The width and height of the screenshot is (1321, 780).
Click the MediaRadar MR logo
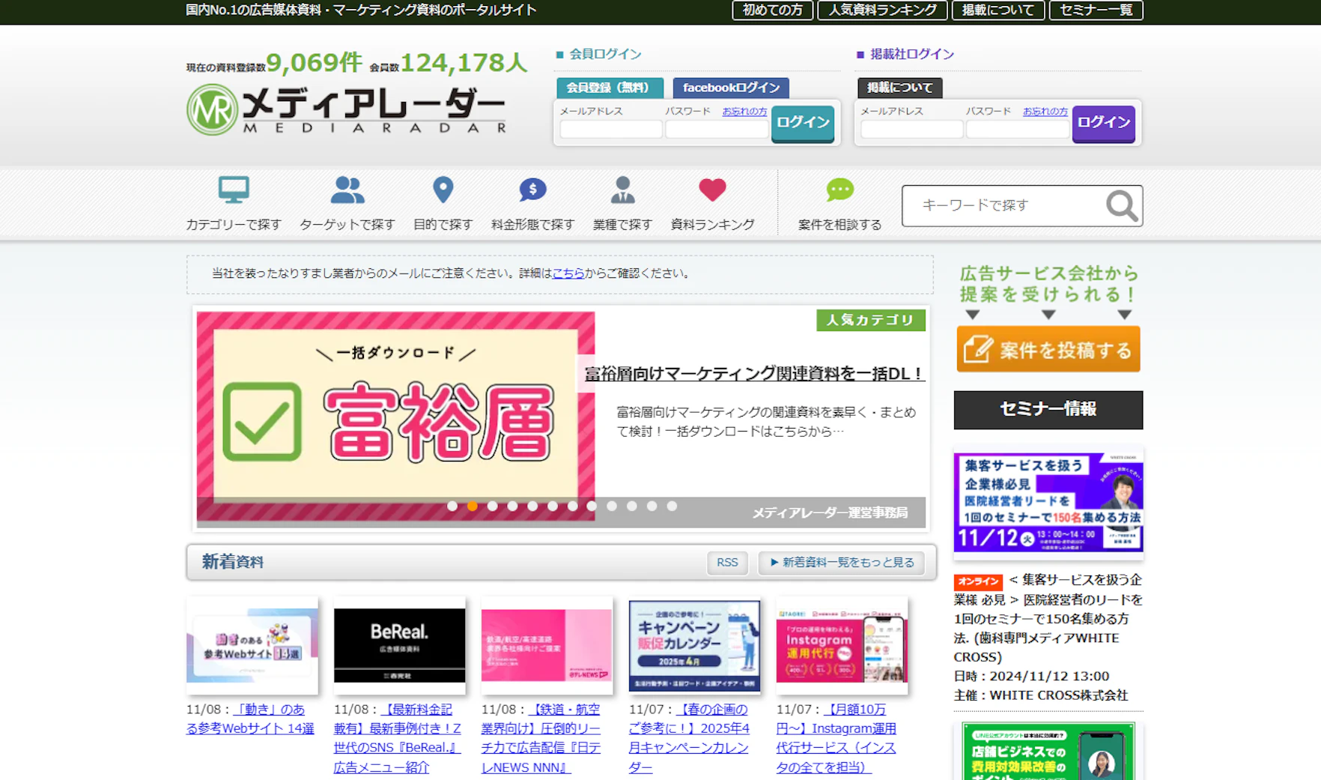pos(212,109)
